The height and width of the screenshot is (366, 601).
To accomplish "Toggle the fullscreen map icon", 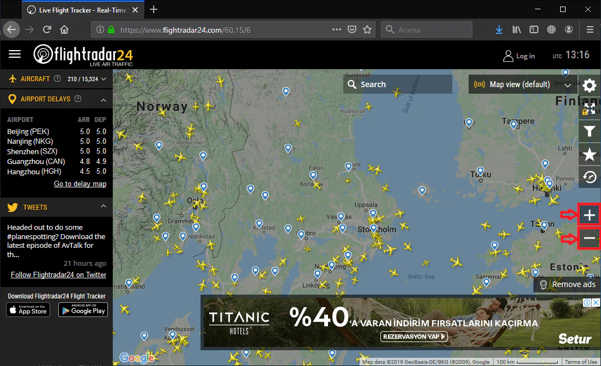I will point(589,108).
